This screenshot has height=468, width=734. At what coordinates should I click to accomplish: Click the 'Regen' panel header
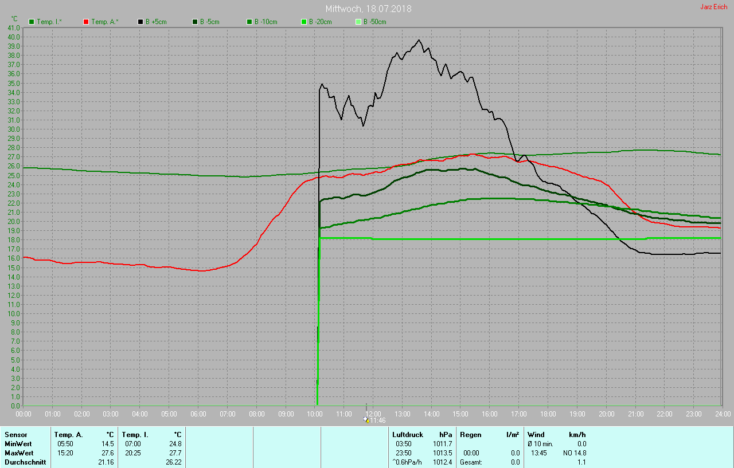470,435
